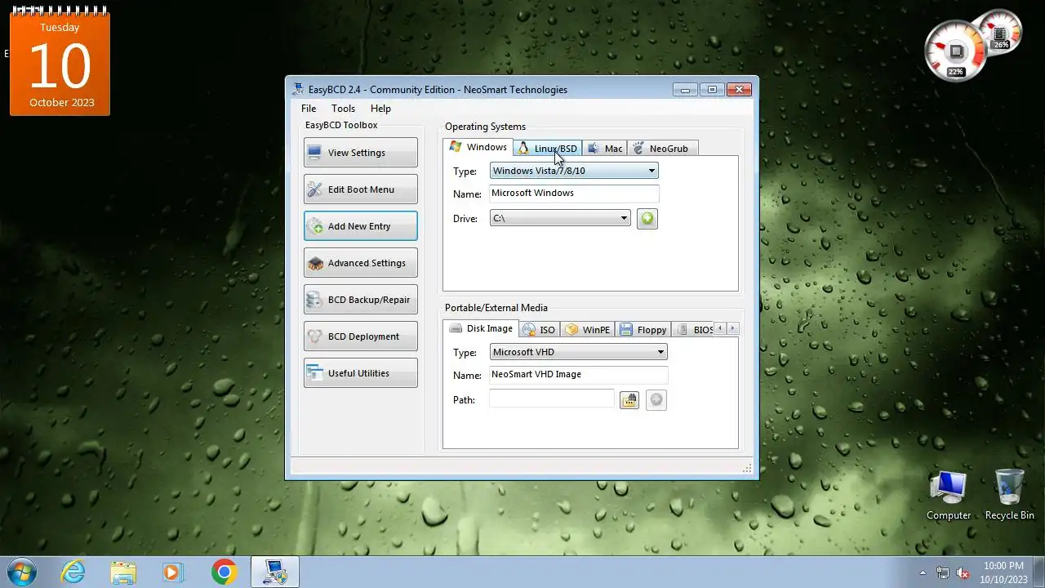Select the Floppy tab

point(643,330)
